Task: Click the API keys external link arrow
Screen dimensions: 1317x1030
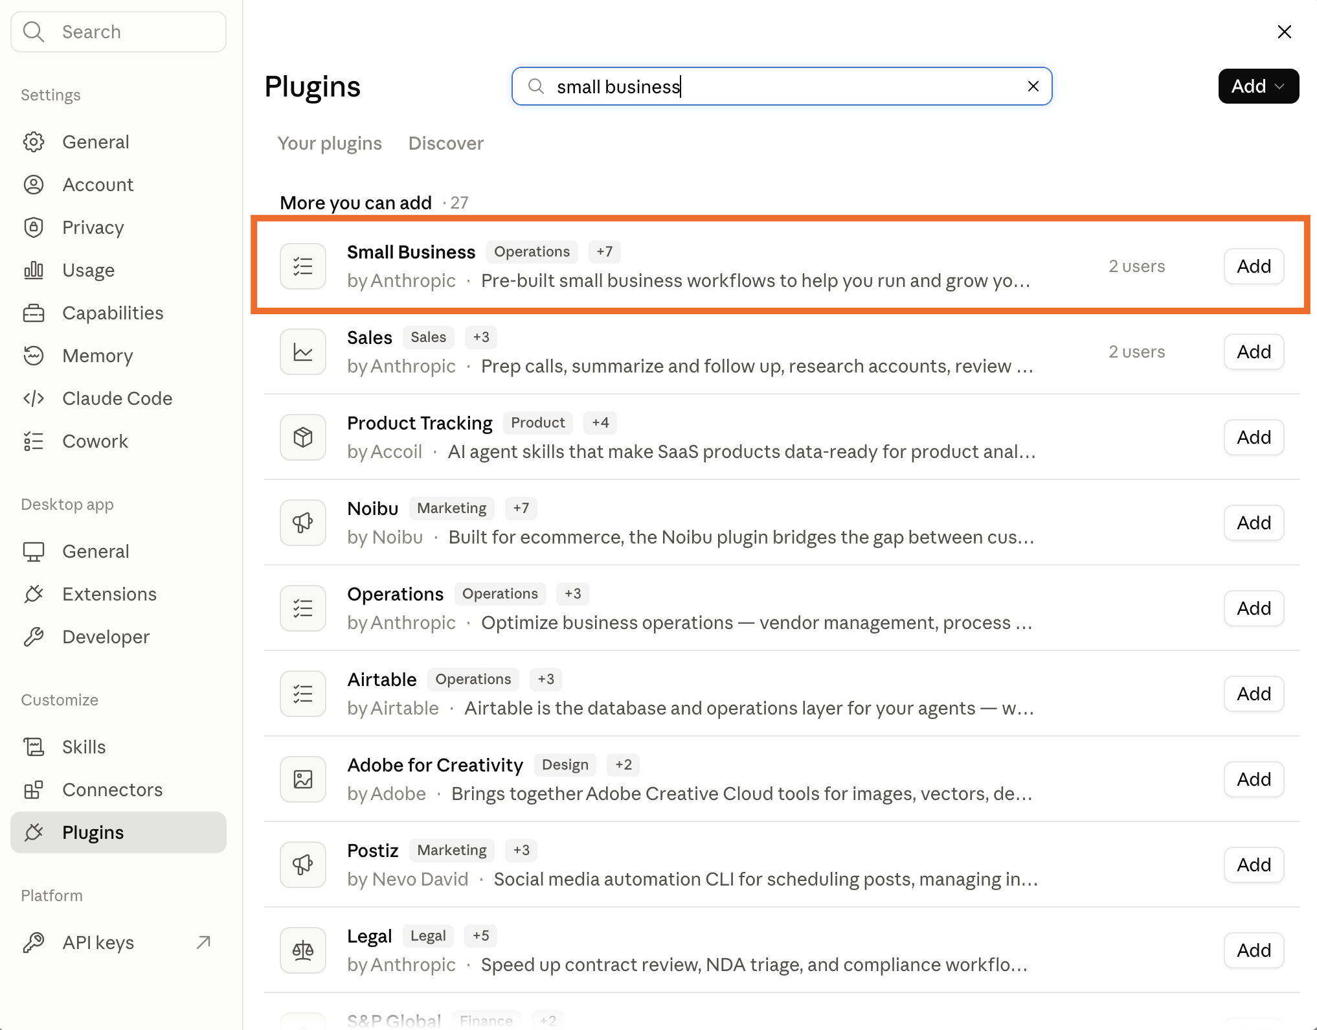Action: pyautogui.click(x=203, y=943)
